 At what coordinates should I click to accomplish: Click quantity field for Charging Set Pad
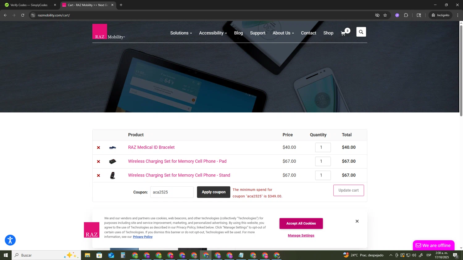click(323, 161)
